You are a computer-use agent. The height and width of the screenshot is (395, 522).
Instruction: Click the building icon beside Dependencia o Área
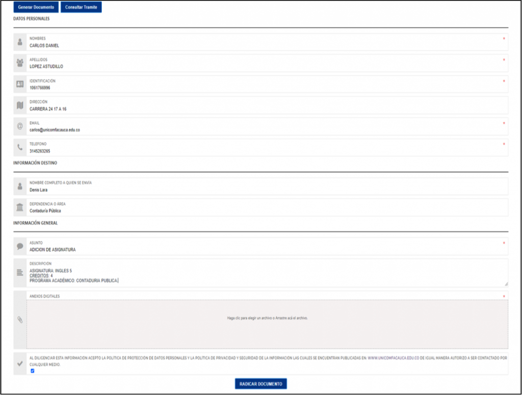[20, 207]
